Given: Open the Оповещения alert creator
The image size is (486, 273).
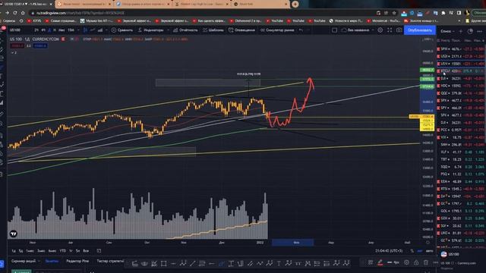Looking at the screenshot, I should tap(241, 30).
